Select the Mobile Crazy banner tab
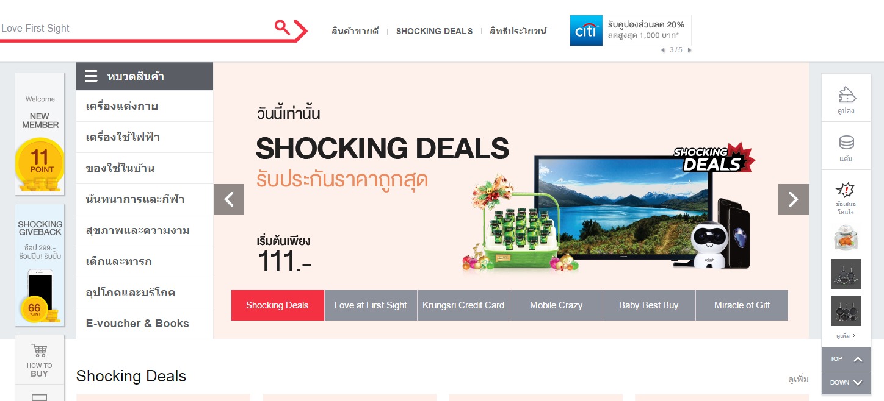This screenshot has width=884, height=401. pyautogui.click(x=556, y=305)
